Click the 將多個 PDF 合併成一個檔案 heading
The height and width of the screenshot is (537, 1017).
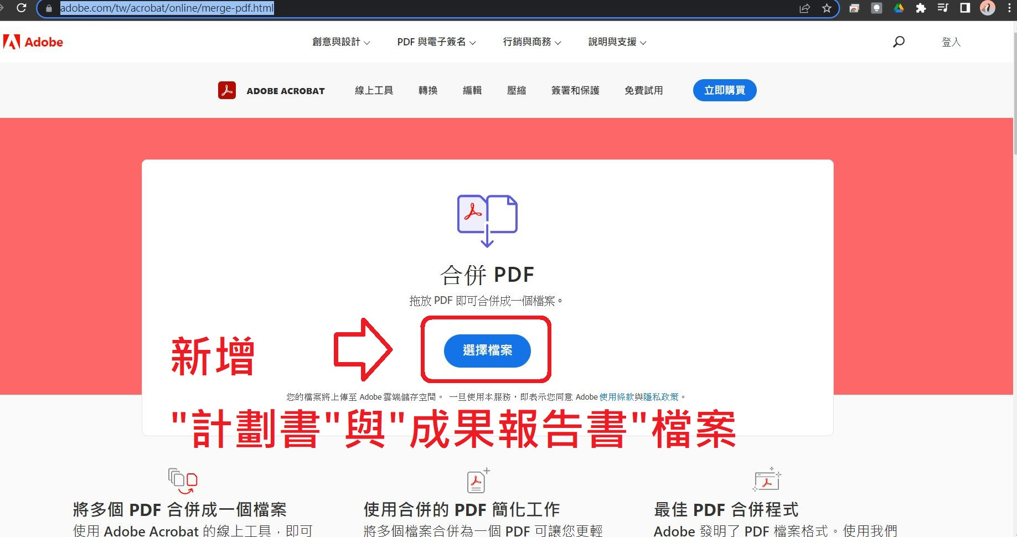coord(180,509)
